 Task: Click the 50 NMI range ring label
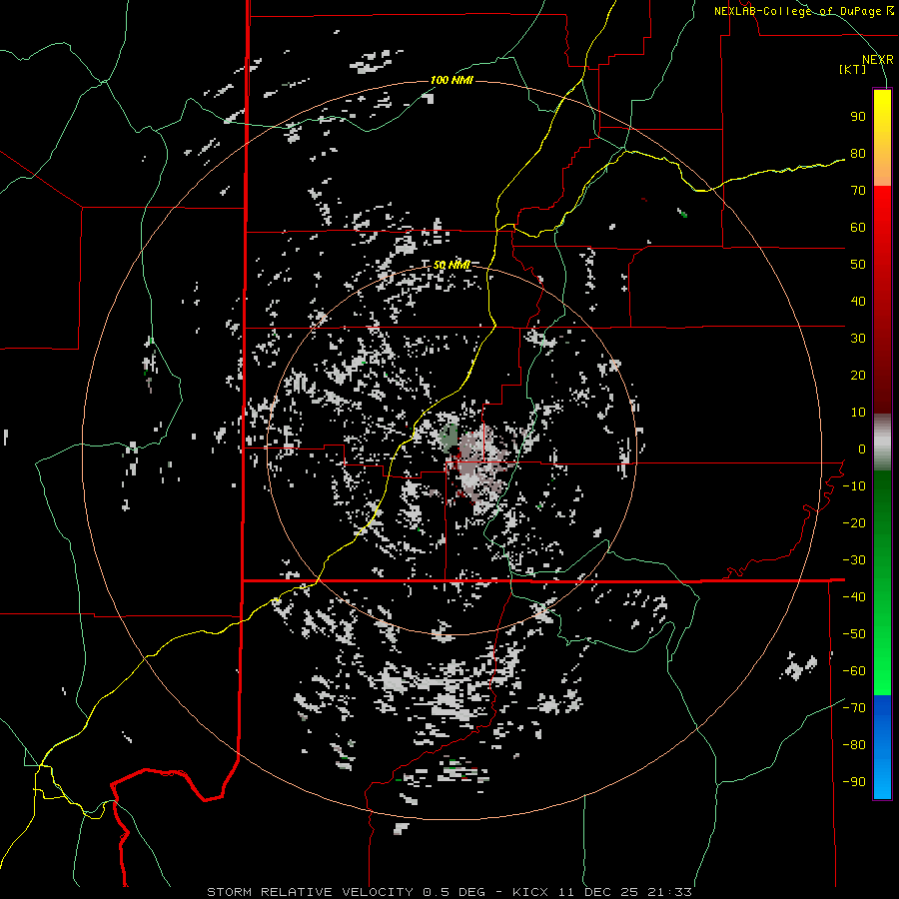(451, 265)
